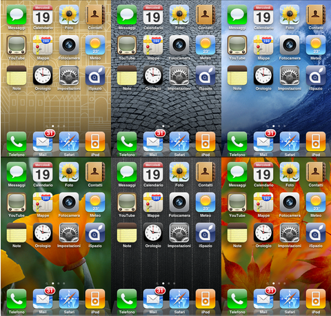Launch YouTube on the blue wave wallpaper screen
331x316 pixels.
(x=237, y=45)
